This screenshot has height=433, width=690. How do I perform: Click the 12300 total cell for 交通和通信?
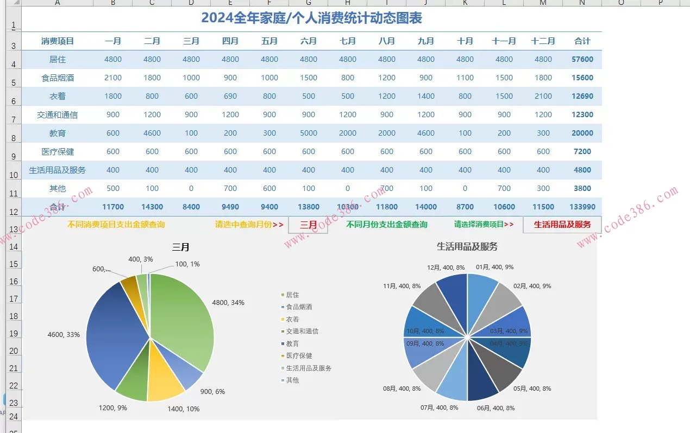tap(582, 115)
